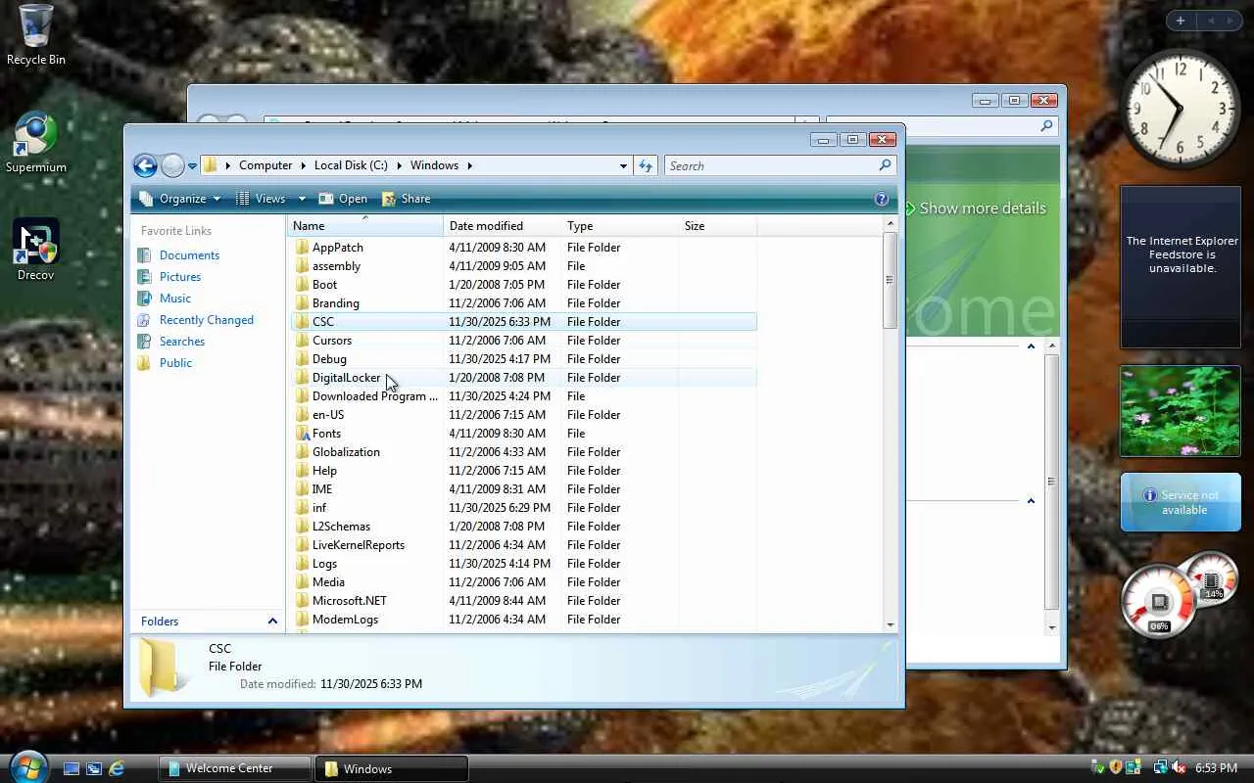
Task: Sort files by the Type column header
Action: (619, 226)
